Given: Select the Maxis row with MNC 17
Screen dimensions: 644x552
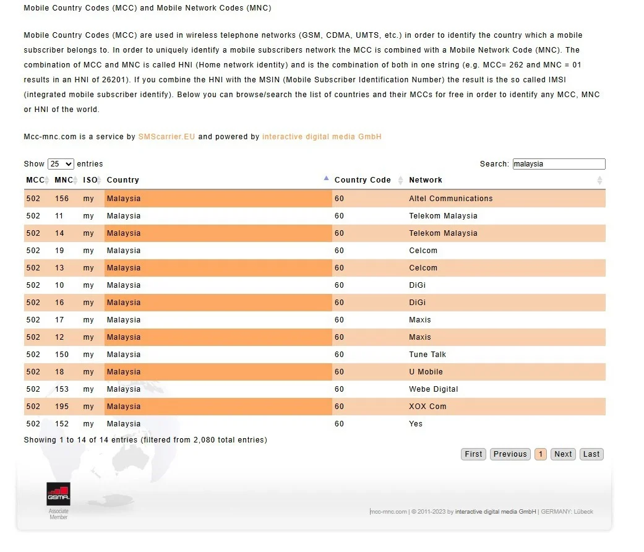Looking at the screenshot, I should click(x=315, y=320).
